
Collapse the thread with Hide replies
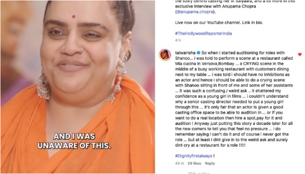[x=199, y=173]
